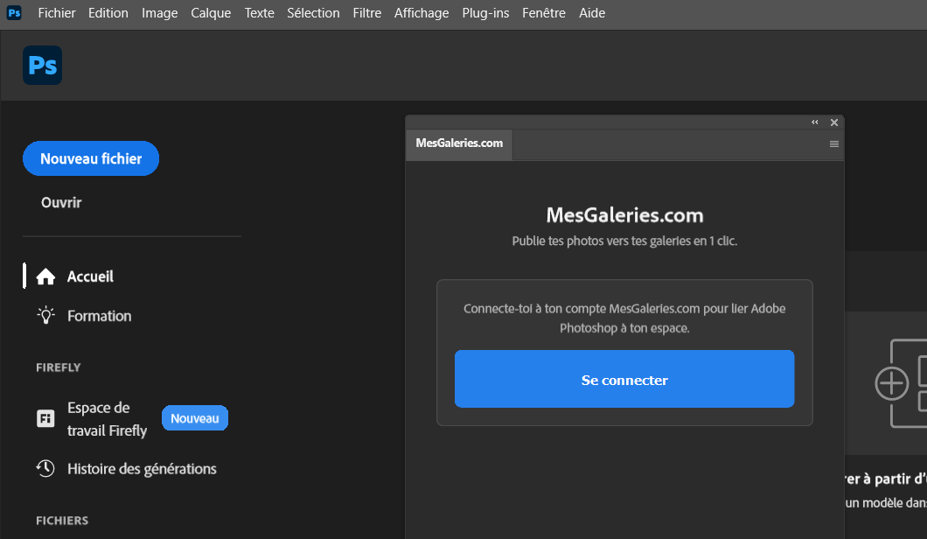Click the Nouveau badge next to Firefly
Image resolution: width=927 pixels, height=539 pixels.
pos(194,418)
